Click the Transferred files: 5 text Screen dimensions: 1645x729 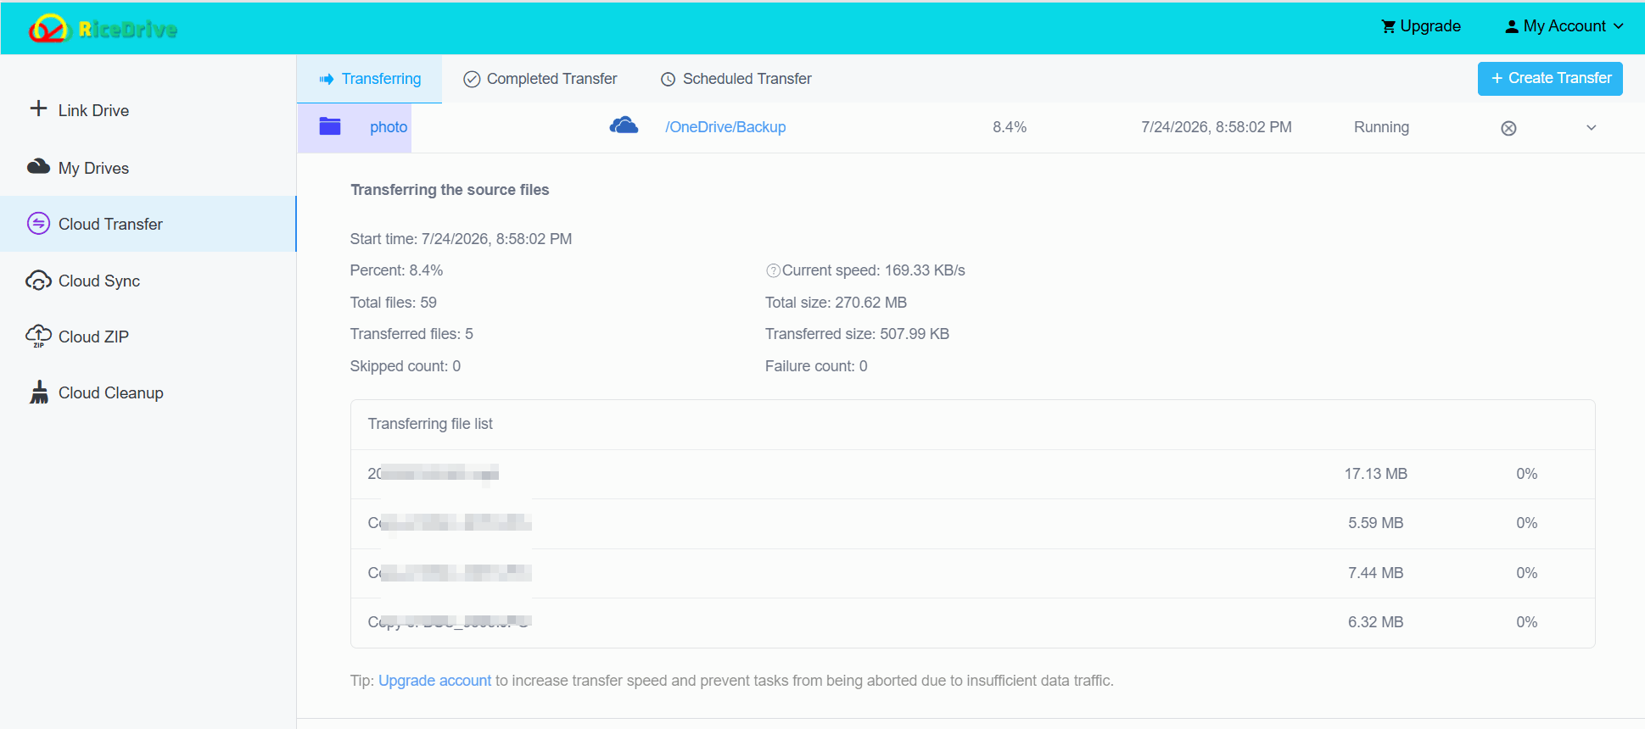(x=411, y=334)
